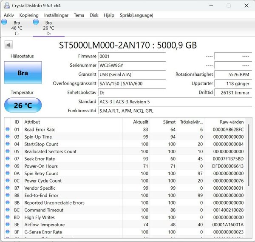
Task: Click the Överföringsgränssnitt field SATA/150 | SATA/600
Action: [x=132, y=84]
